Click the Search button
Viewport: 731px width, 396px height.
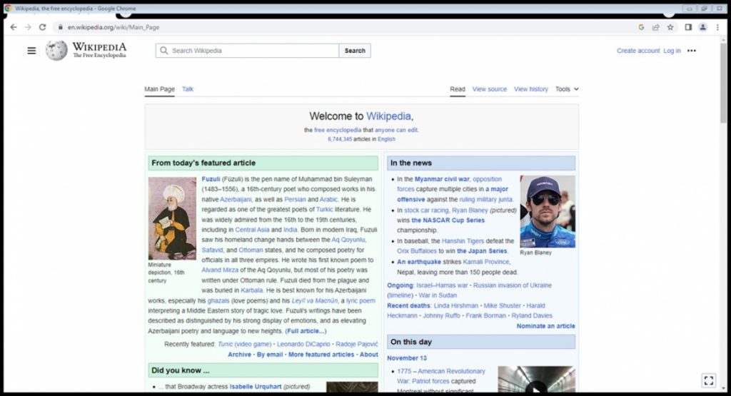pos(355,51)
